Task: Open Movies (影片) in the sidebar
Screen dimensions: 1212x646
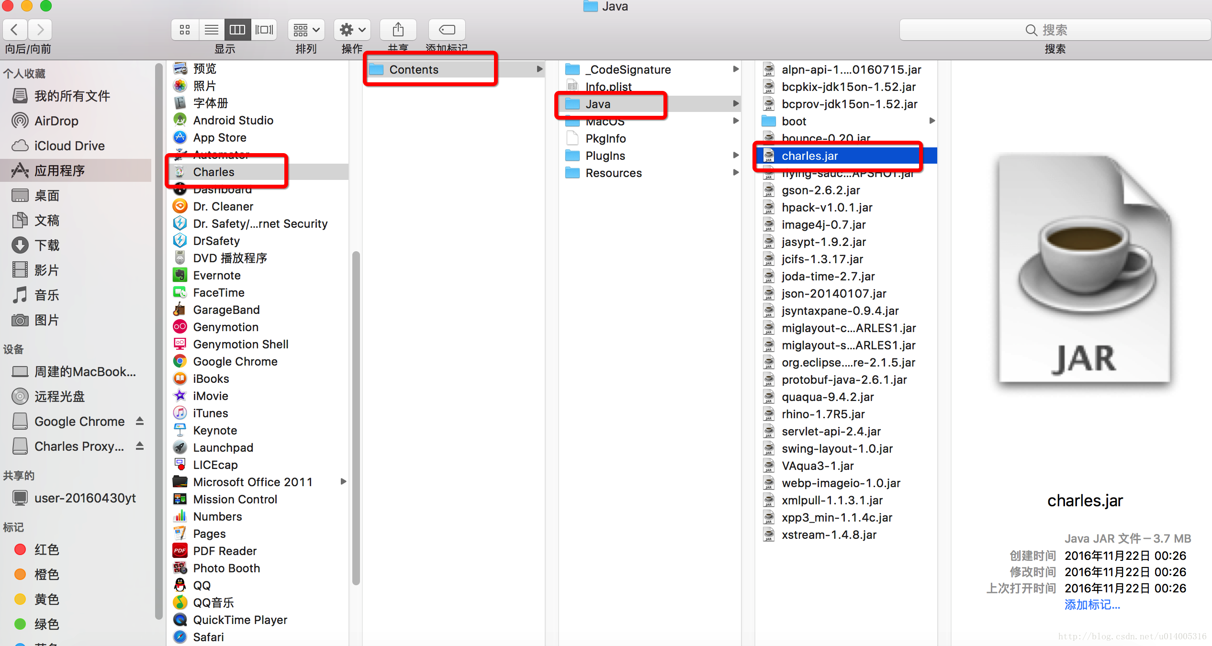Action: pos(77,270)
